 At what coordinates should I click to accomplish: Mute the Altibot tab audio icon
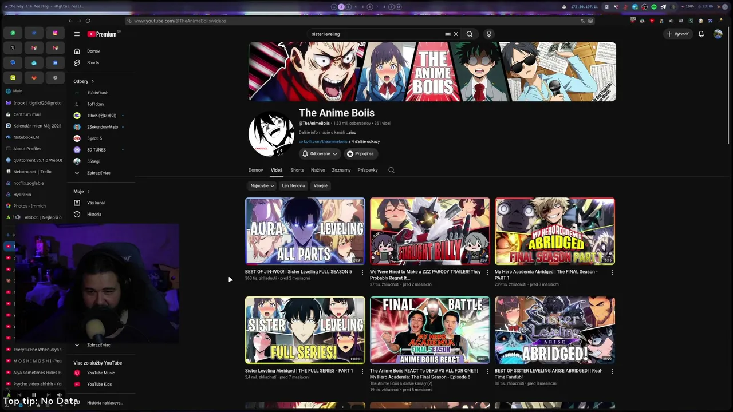point(18,217)
